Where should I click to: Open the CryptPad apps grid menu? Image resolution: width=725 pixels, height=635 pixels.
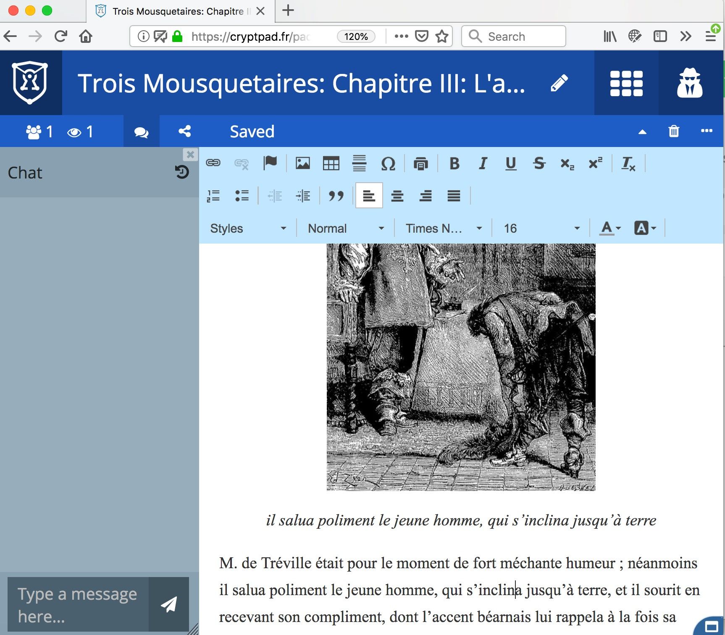pos(626,83)
